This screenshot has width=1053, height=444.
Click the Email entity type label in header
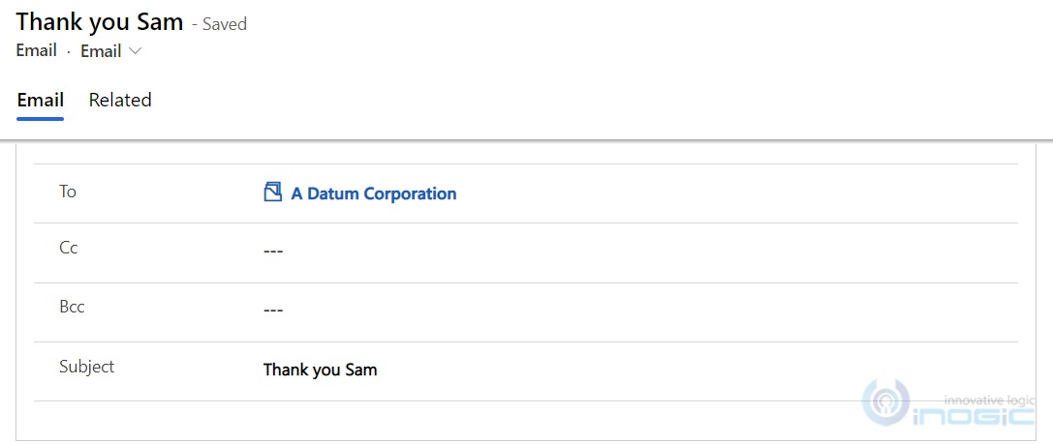pyautogui.click(x=37, y=50)
